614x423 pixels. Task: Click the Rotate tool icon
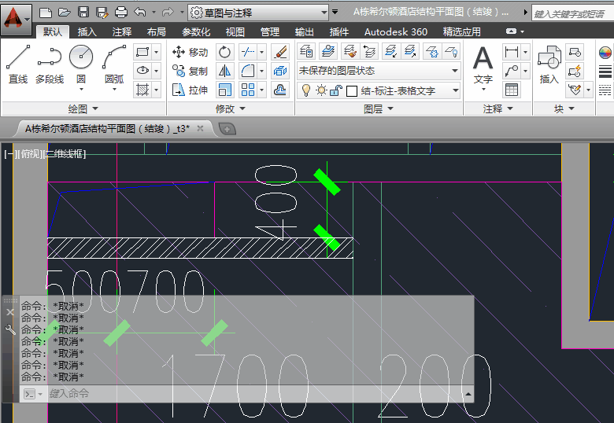pos(225,52)
